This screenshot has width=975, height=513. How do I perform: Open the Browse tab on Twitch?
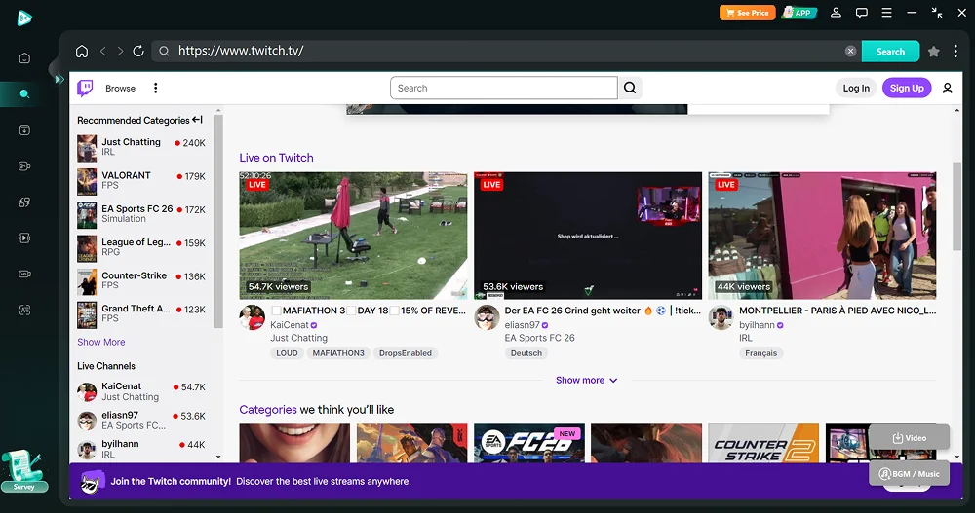tap(120, 88)
